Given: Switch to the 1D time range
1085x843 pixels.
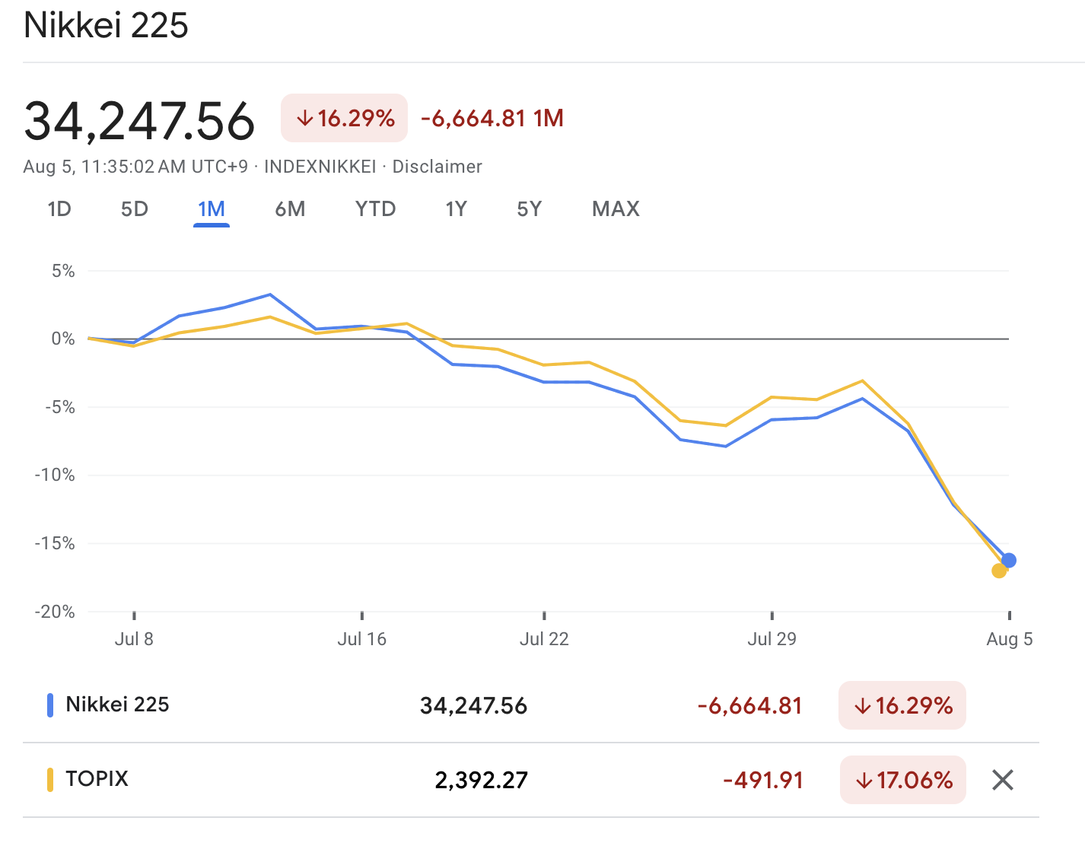Looking at the screenshot, I should [x=60, y=208].
